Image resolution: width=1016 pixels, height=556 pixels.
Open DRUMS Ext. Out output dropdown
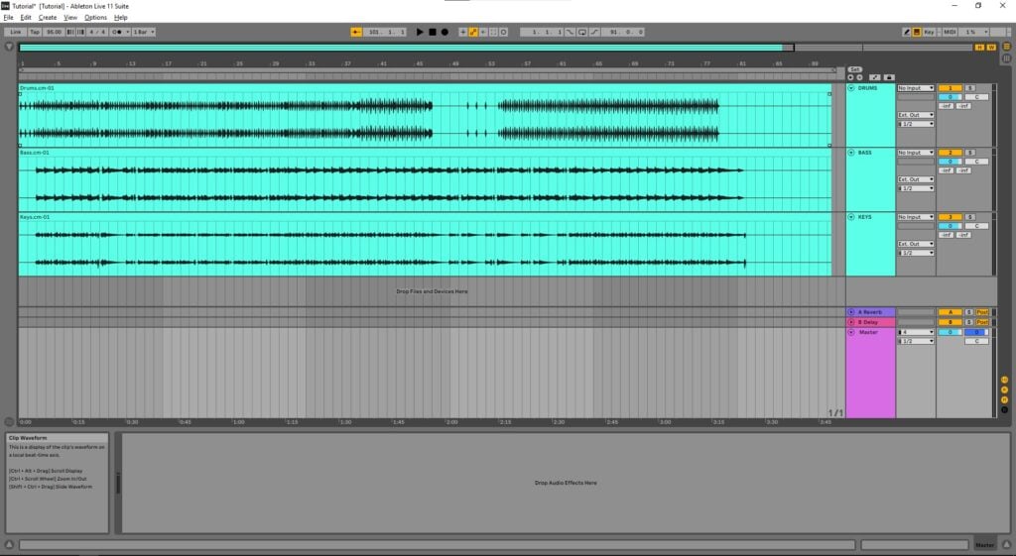coord(916,115)
